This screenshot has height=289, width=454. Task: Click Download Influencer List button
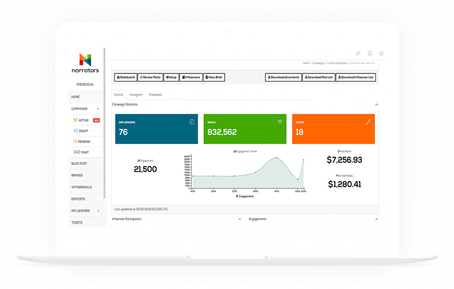356,77
